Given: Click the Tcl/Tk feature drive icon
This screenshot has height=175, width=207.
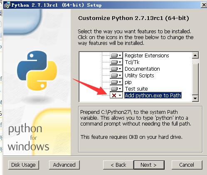Looking at the screenshot, I should click(114, 62).
